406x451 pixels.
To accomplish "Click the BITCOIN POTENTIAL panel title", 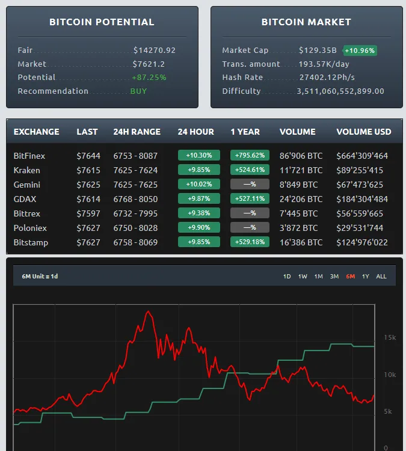I will 102,22.
